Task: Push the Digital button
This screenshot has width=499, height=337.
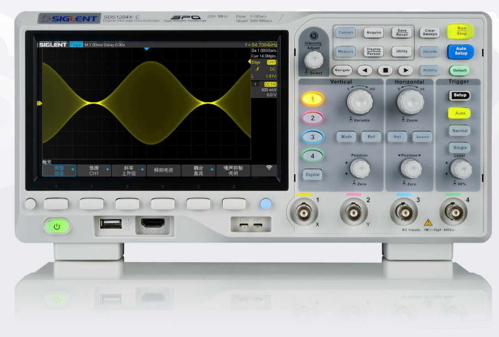Action: click(312, 174)
